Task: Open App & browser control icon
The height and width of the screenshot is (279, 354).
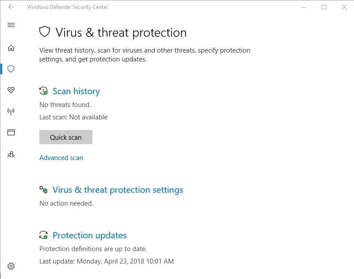Action: 11,133
